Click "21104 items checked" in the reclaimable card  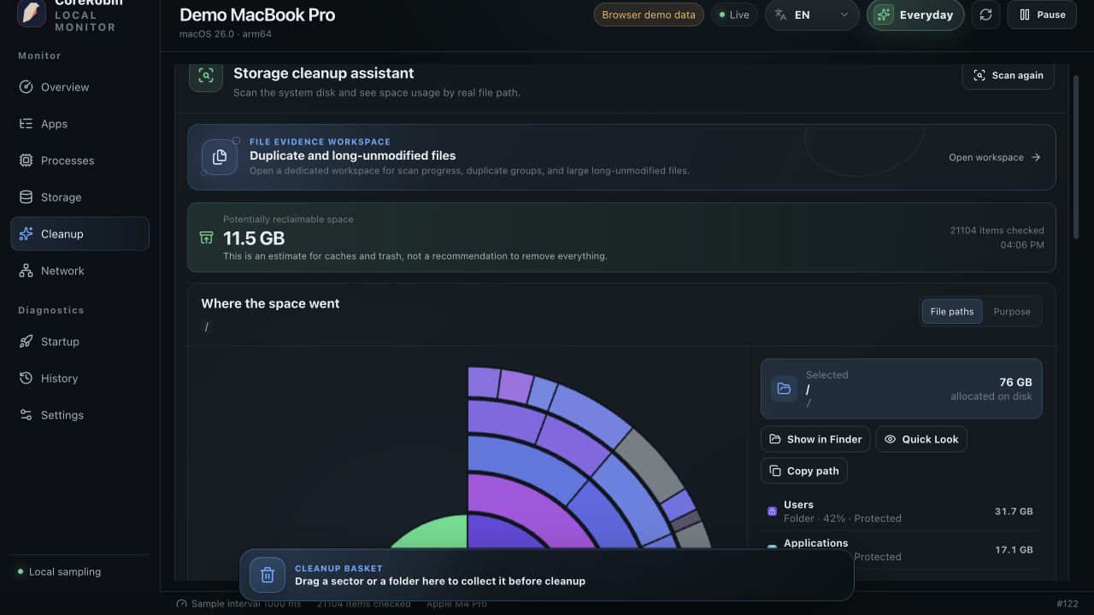pos(997,231)
